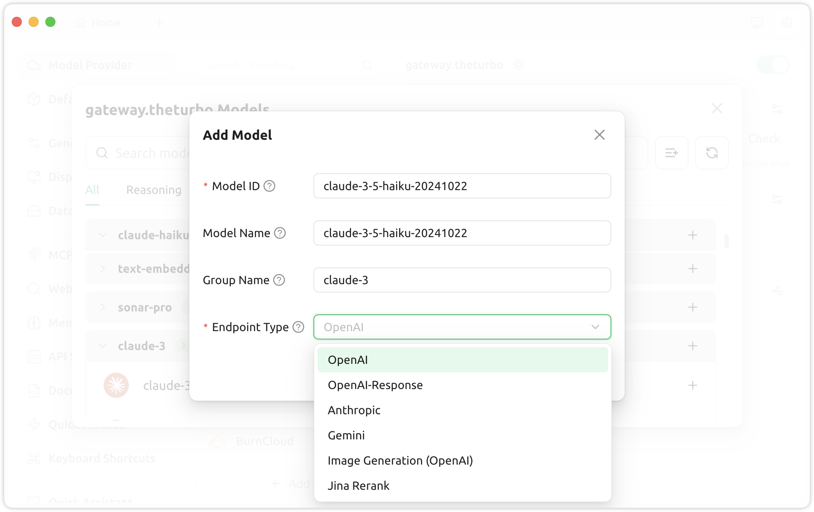Image resolution: width=814 pixels, height=512 pixels.
Task: Open the Endpoint Type dropdown arrow
Action: pos(595,327)
